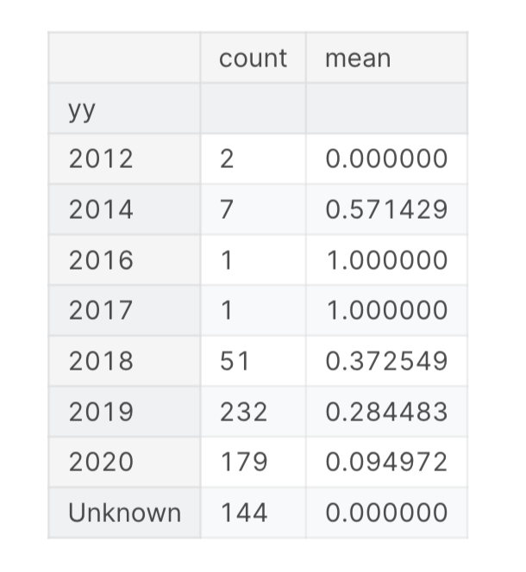Click the 2014 row label
526x572 pixels.
[x=101, y=209]
